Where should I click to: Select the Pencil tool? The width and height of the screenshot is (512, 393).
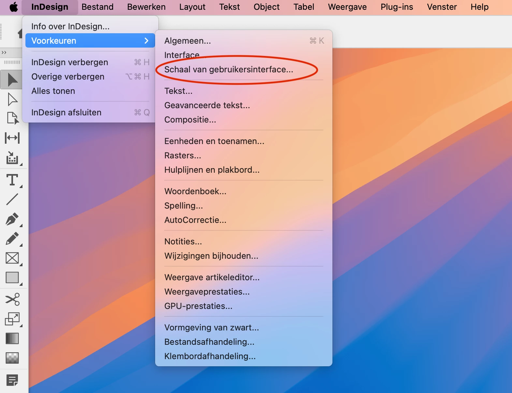(x=13, y=239)
